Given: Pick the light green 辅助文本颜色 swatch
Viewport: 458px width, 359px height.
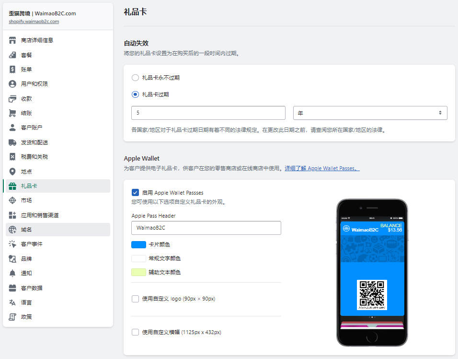Looking at the screenshot, I should pyautogui.click(x=139, y=272).
